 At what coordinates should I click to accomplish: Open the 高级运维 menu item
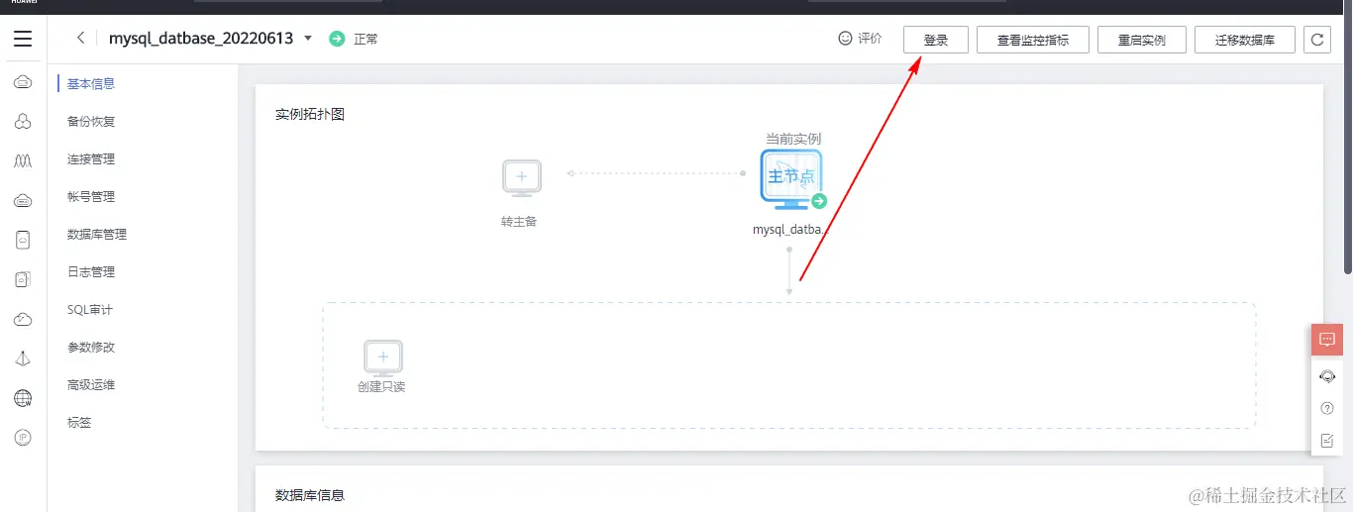click(91, 385)
